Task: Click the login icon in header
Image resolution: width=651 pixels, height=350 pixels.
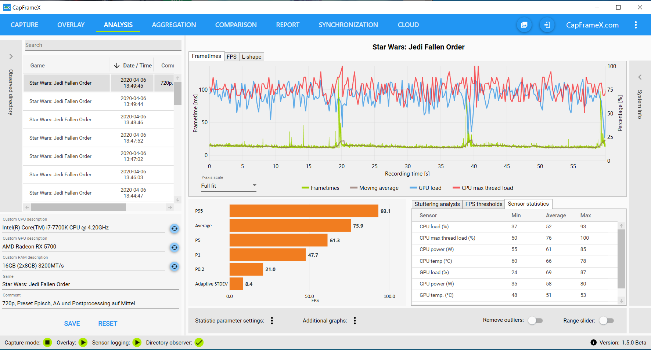Action: [x=547, y=25]
